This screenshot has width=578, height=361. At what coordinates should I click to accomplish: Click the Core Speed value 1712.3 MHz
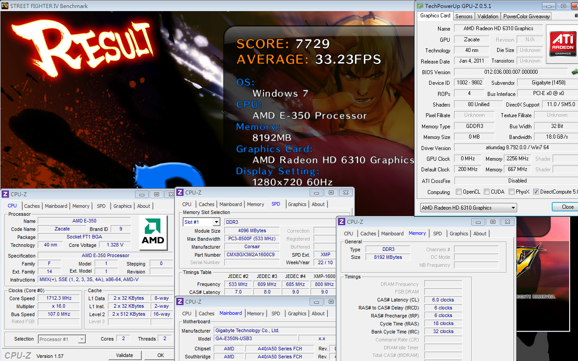pyautogui.click(x=59, y=298)
